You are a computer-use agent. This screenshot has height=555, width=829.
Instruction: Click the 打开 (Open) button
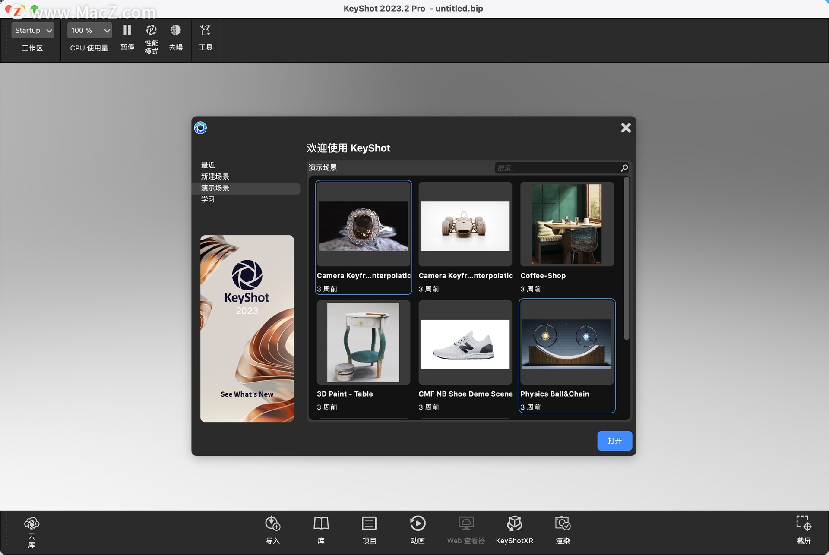(614, 440)
